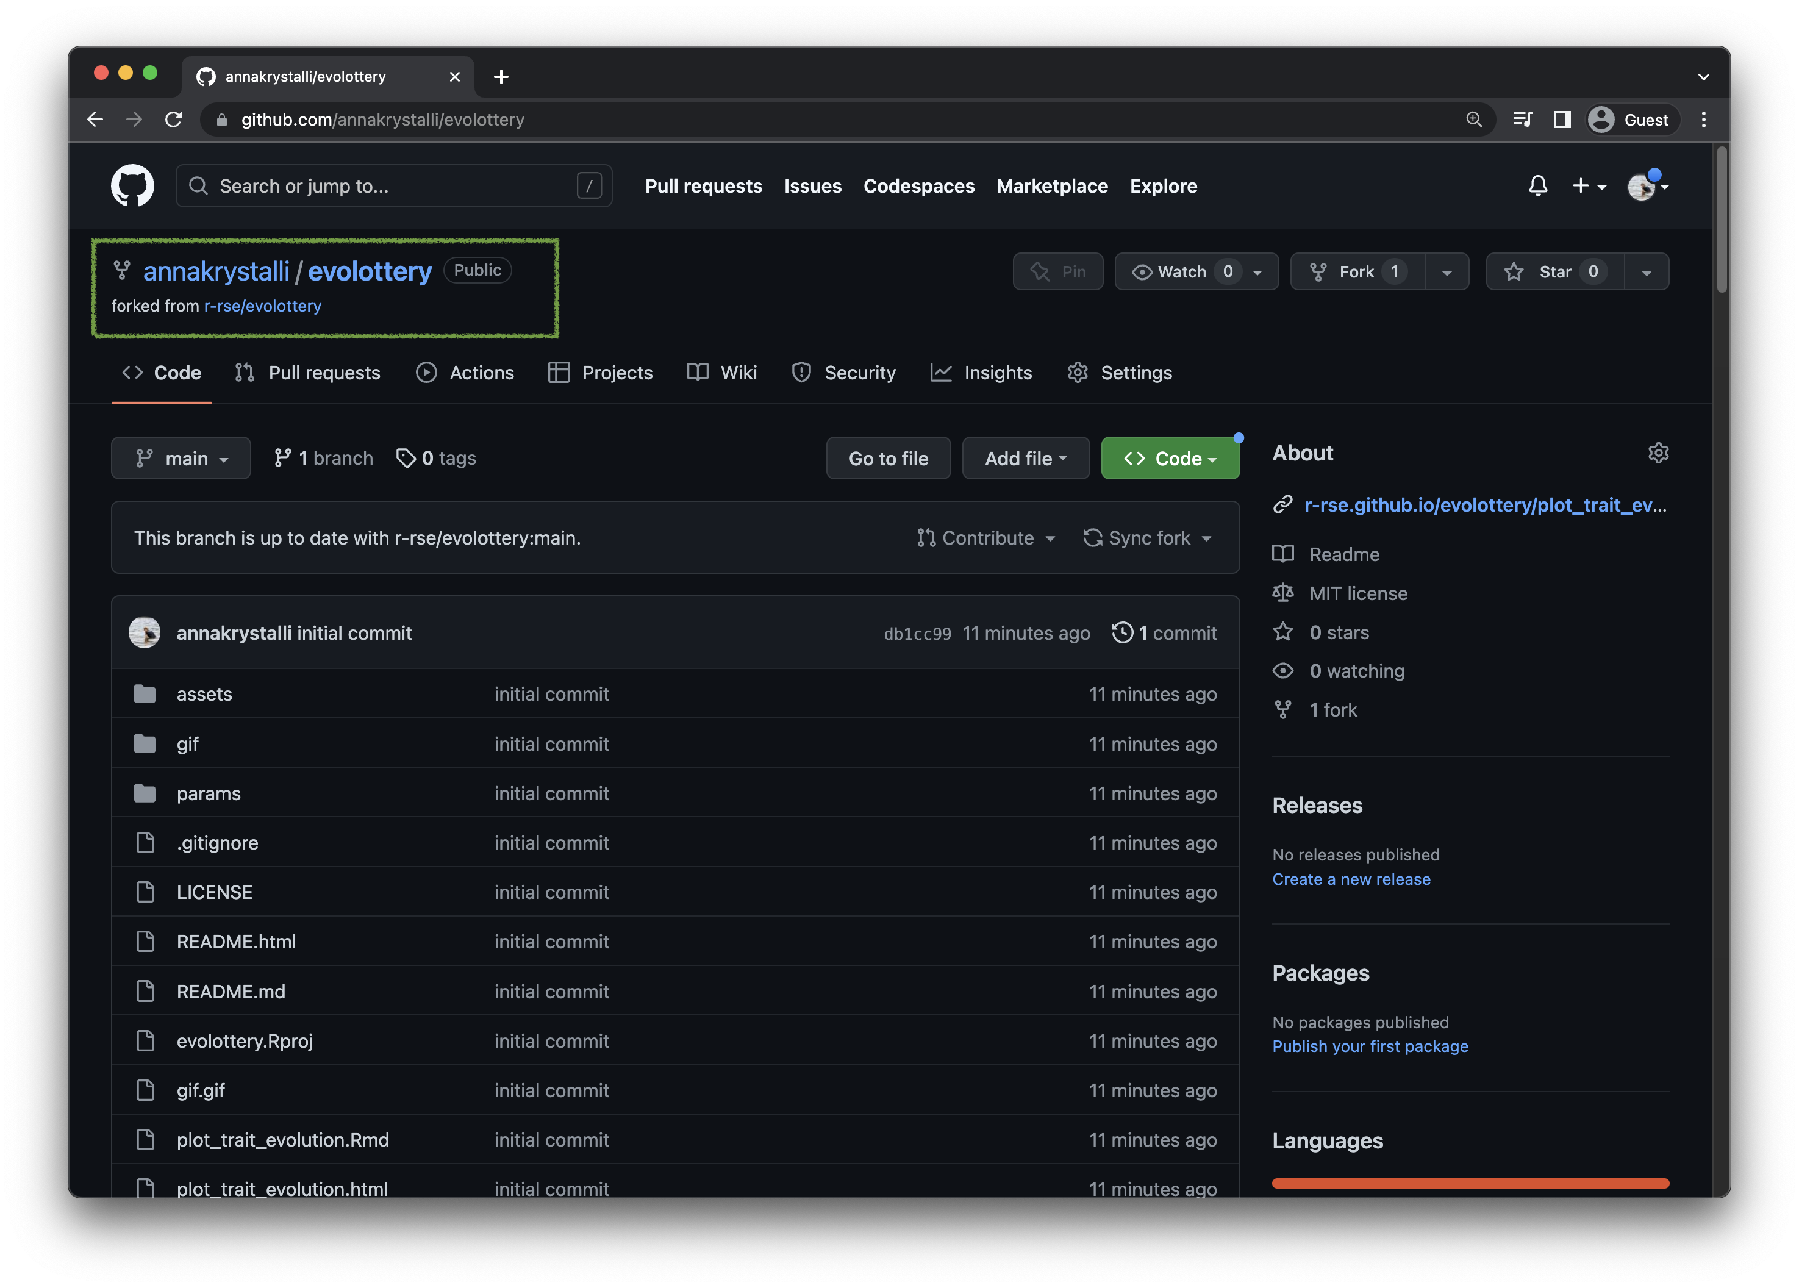Toggle the browser side panel icon
The width and height of the screenshot is (1799, 1288).
coord(1561,120)
